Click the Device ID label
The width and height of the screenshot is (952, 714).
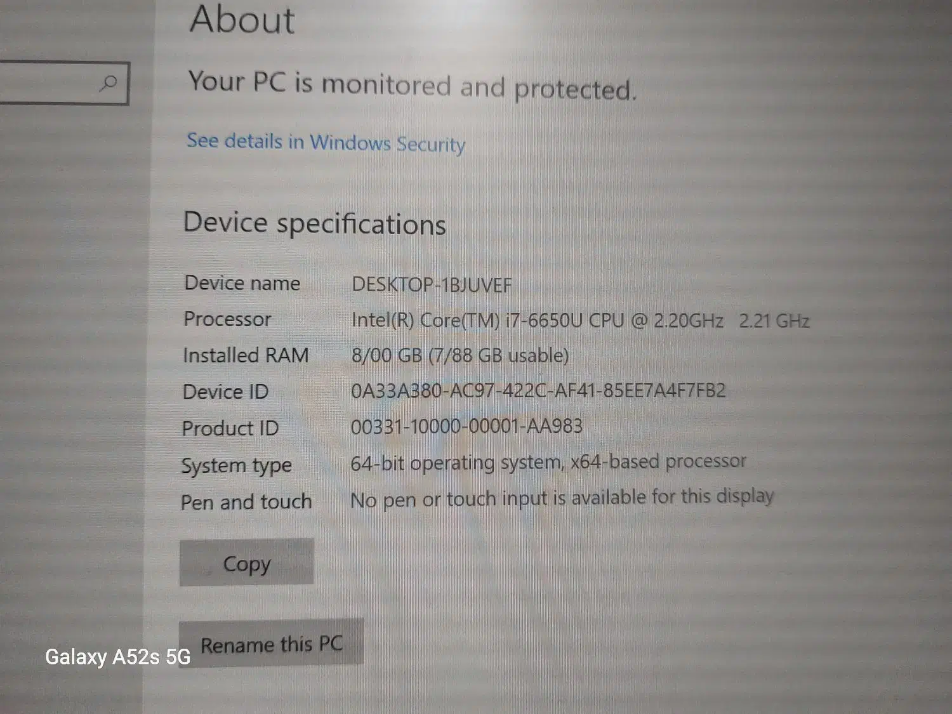(225, 392)
